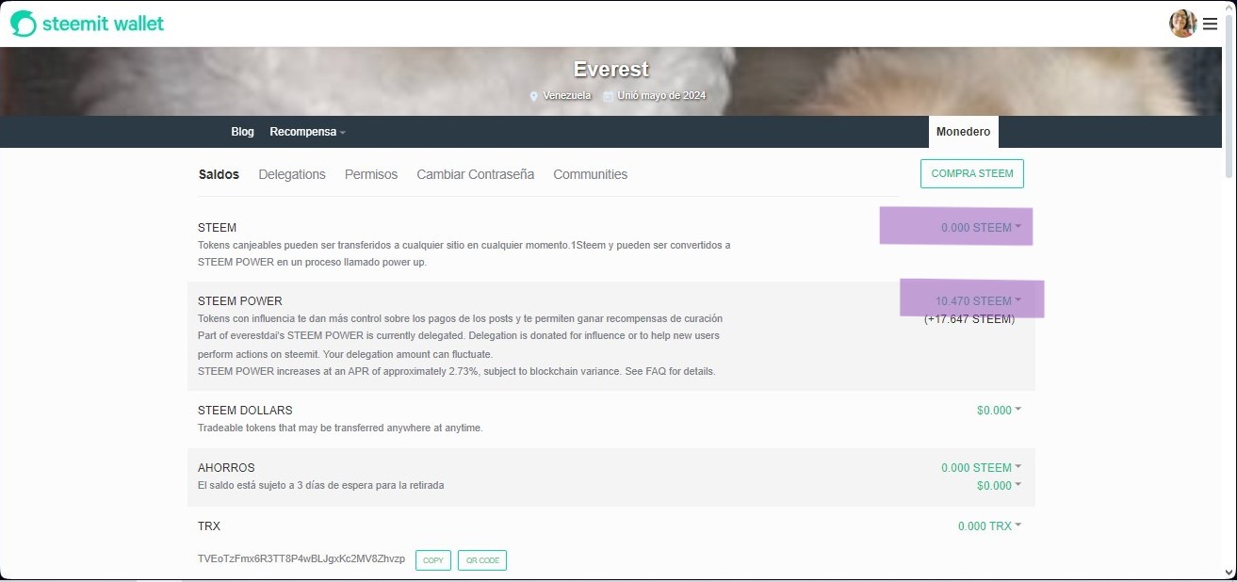Click the calendar icon beside join date
This screenshot has width=1237, height=582.
coord(609,96)
